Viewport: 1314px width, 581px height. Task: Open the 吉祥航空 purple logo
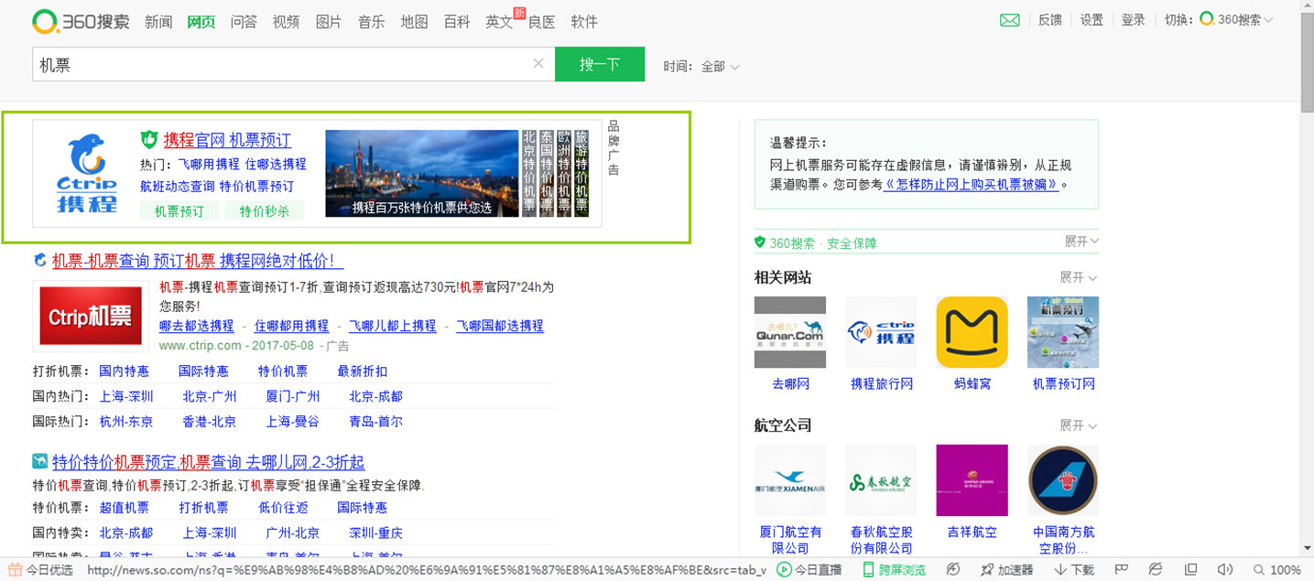tap(972, 480)
